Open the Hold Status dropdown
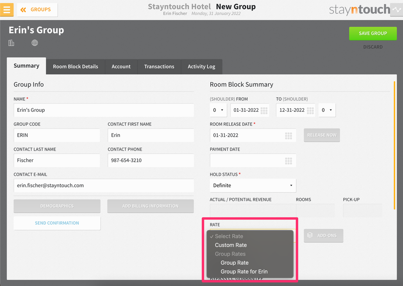 [253, 185]
